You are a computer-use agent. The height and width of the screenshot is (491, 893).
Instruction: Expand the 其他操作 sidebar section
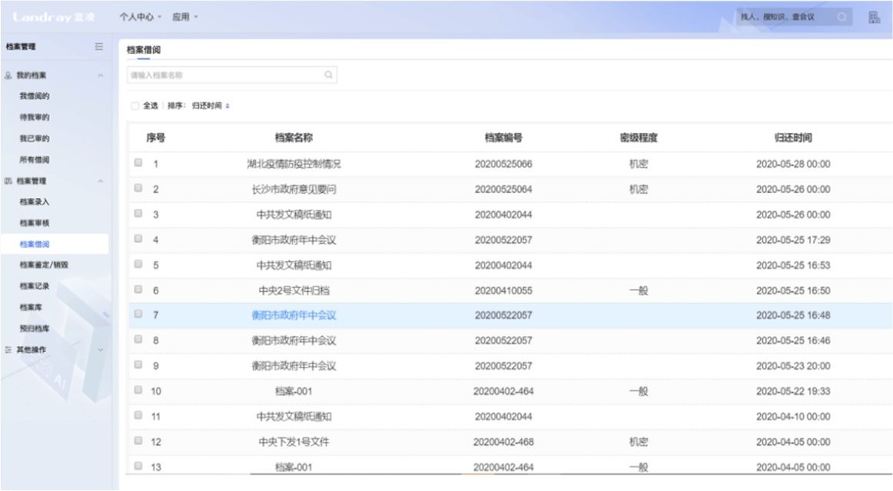[100, 350]
